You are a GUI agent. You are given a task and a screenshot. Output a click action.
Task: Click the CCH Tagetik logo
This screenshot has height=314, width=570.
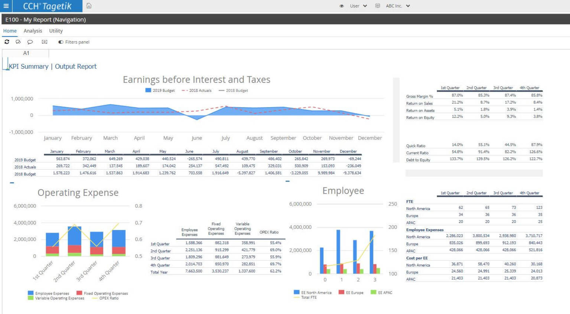[x=47, y=6]
